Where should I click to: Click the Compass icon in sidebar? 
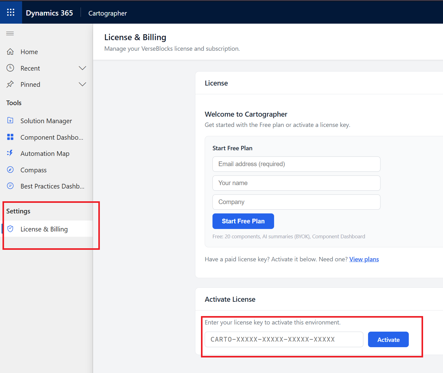(x=10, y=170)
